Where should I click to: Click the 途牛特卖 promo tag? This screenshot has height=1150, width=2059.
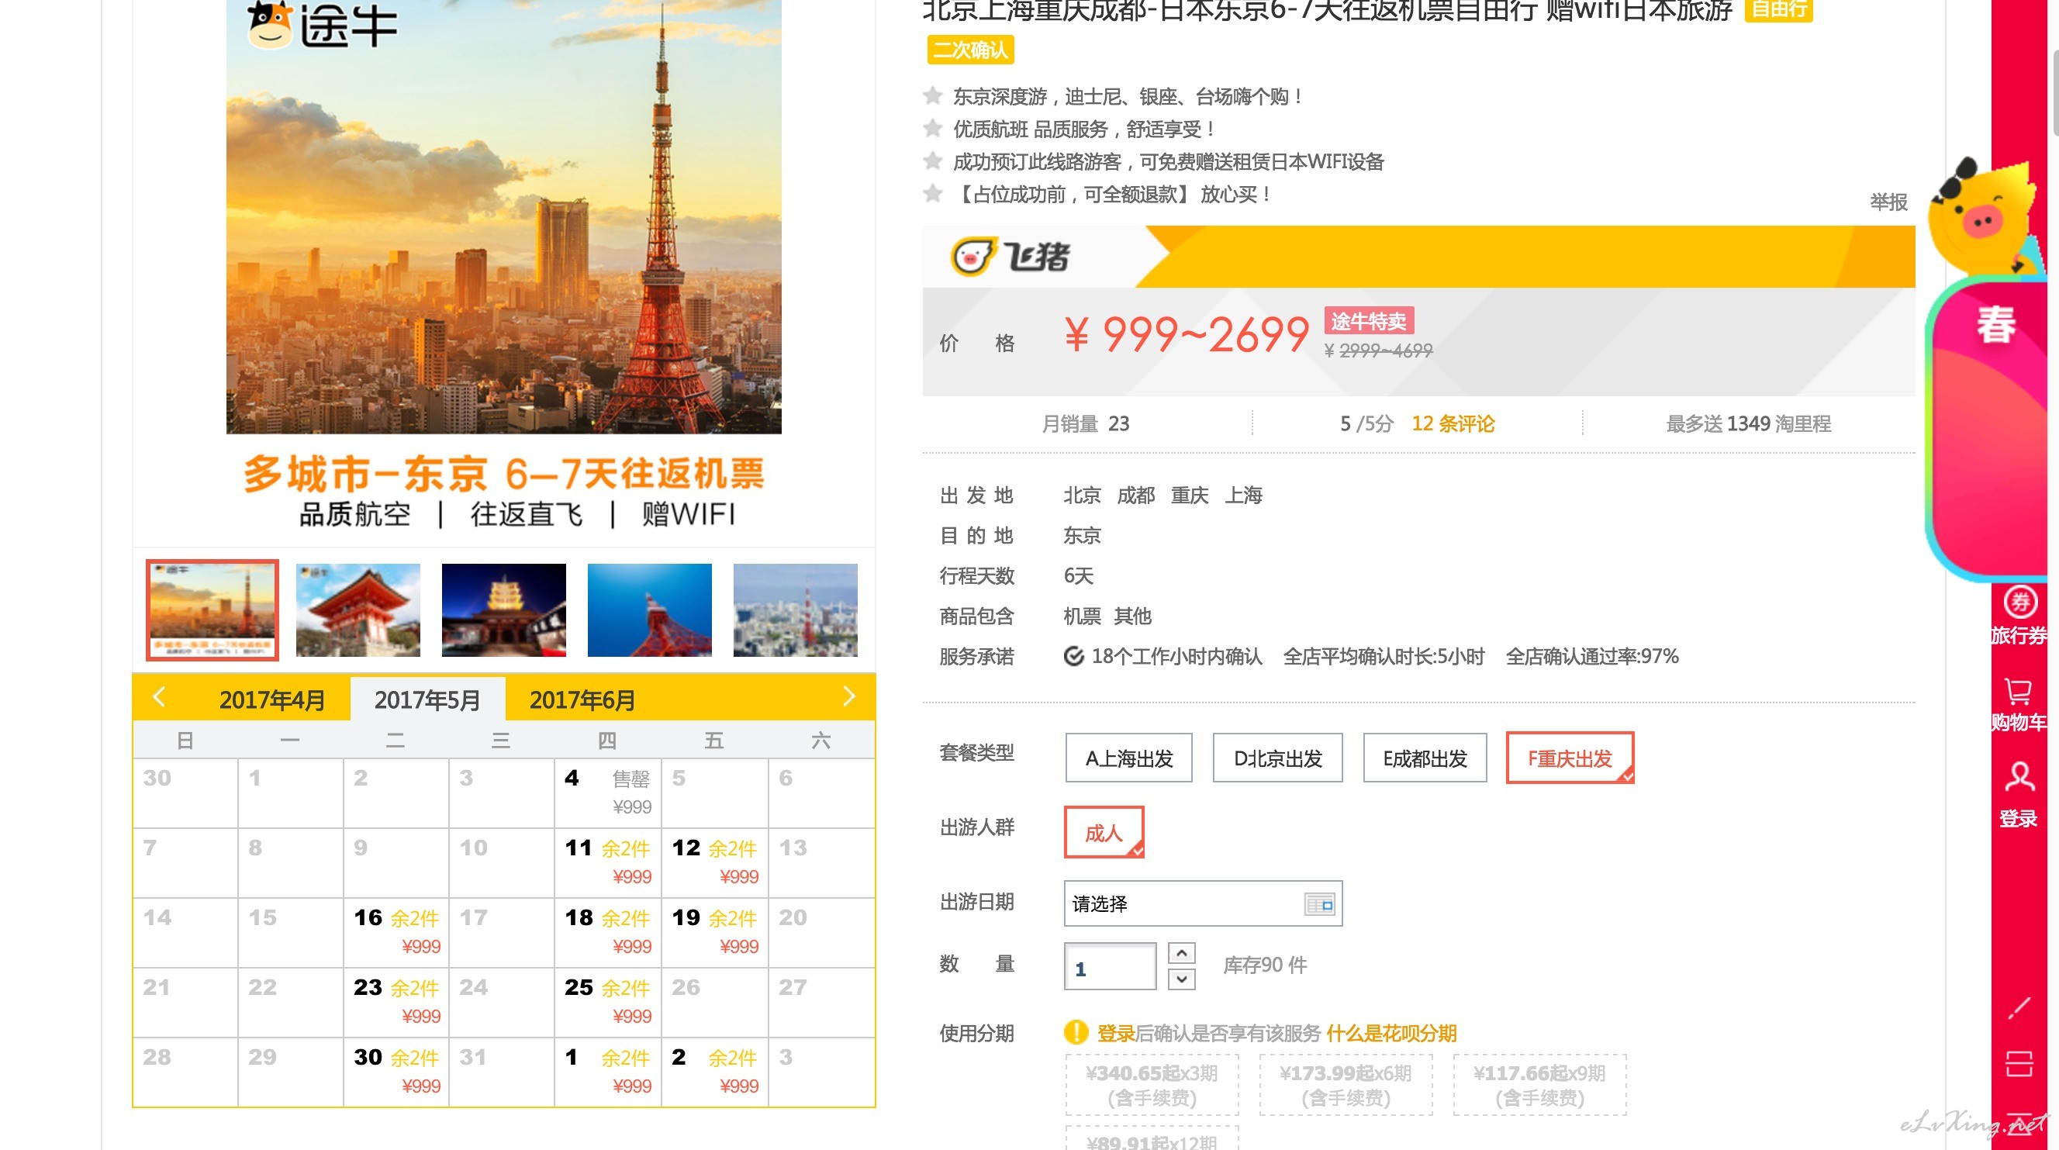1369,320
